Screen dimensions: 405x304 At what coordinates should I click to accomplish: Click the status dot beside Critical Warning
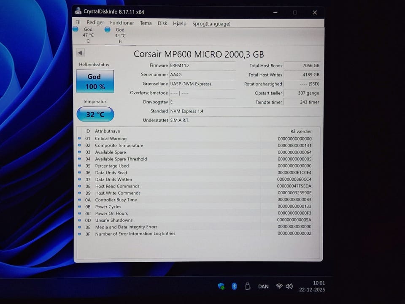(79, 138)
